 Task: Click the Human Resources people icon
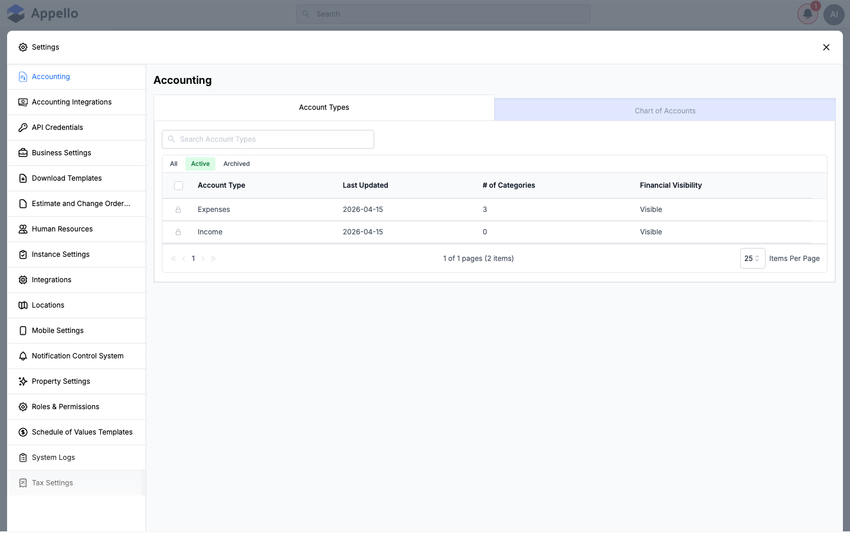[23, 229]
